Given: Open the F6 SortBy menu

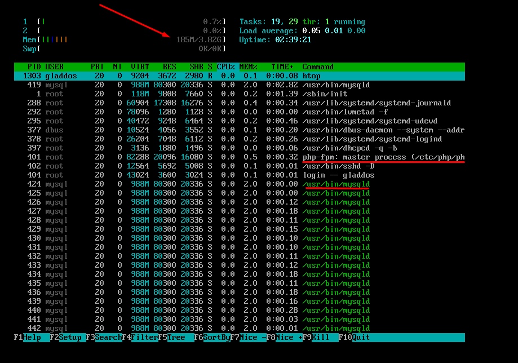Looking at the screenshot, I should coord(212,338).
